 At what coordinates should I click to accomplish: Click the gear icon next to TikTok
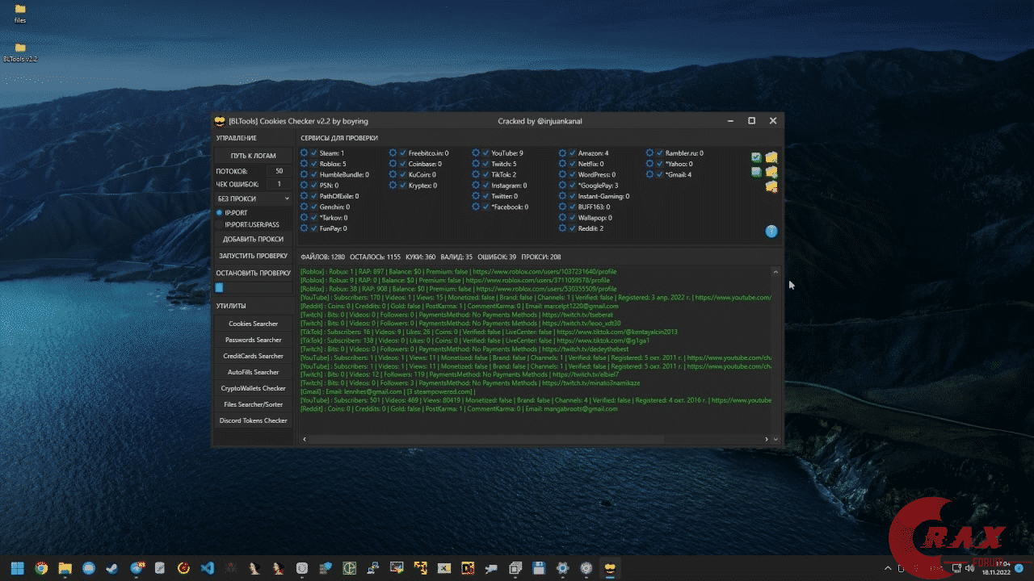pos(476,174)
